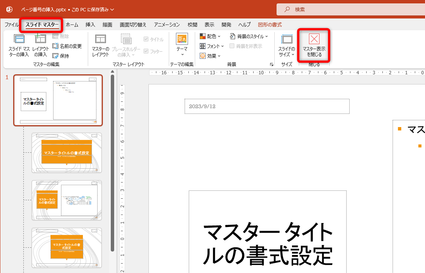Viewport: 425px width, 273px height.
Task: Toggle the フッター placeholder checkbox
Action: coord(146,51)
